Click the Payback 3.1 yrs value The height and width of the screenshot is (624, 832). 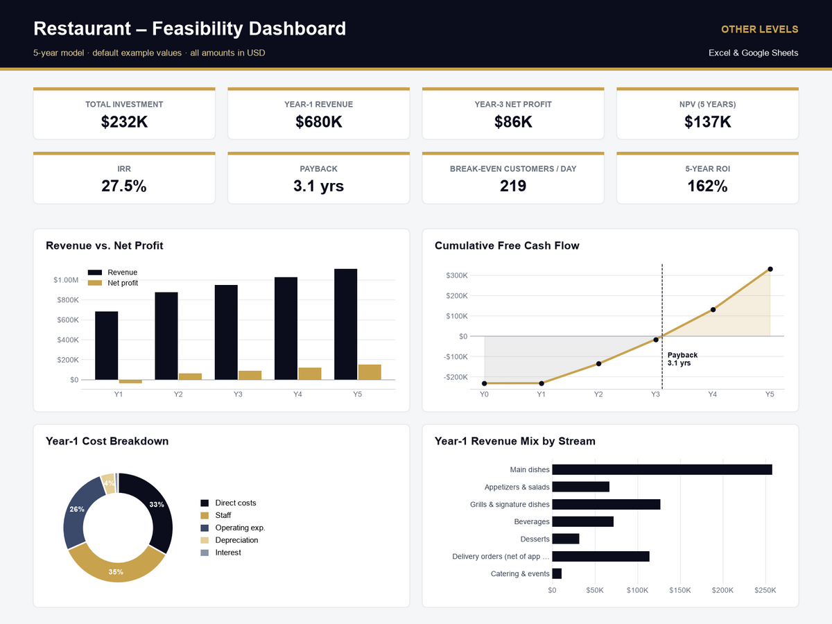pos(318,186)
